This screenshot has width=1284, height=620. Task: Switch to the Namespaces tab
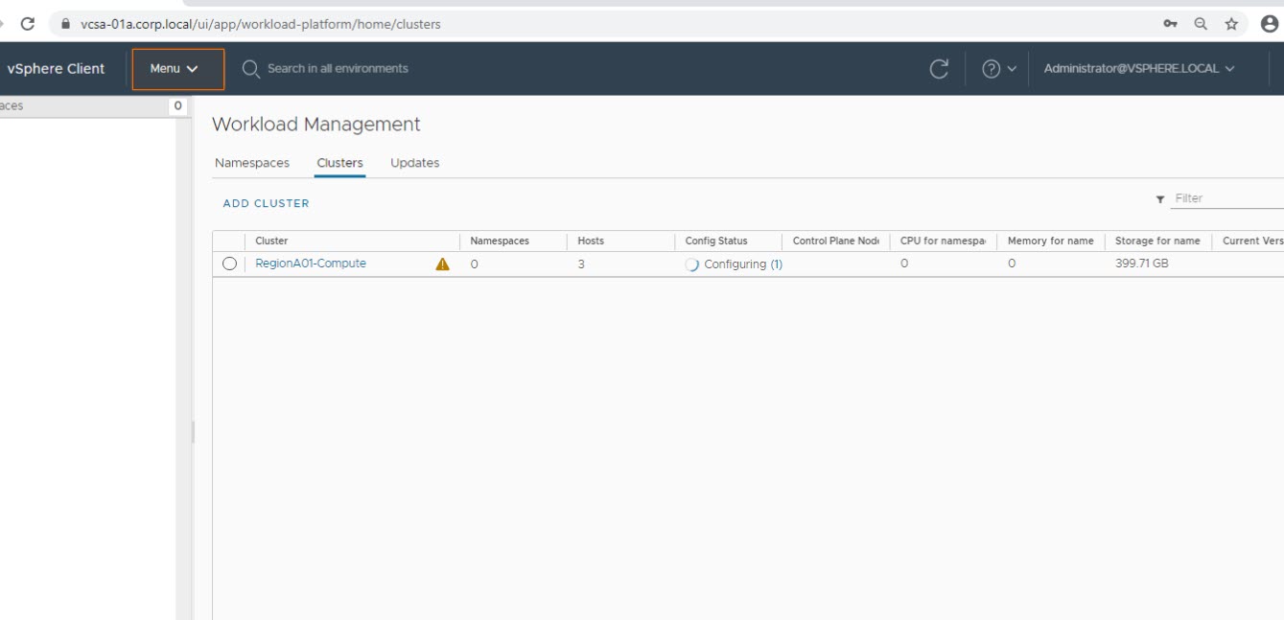252,163
